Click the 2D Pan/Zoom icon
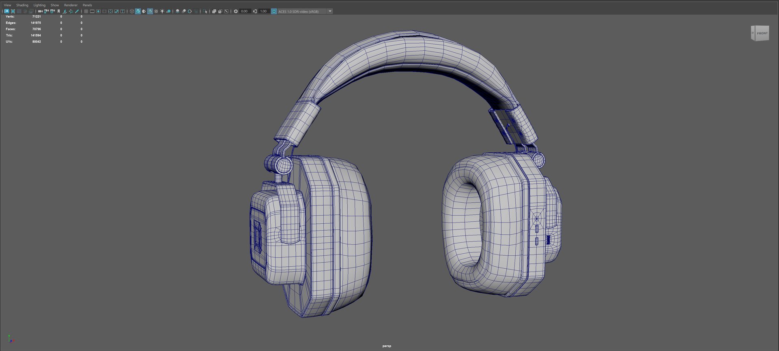This screenshot has width=779, height=351. [x=71, y=11]
